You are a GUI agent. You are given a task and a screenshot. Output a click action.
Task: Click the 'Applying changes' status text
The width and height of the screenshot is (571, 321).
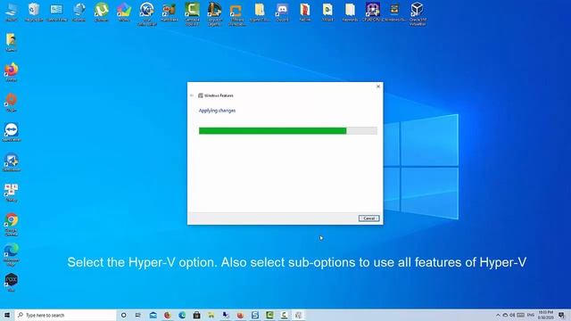coord(217,111)
